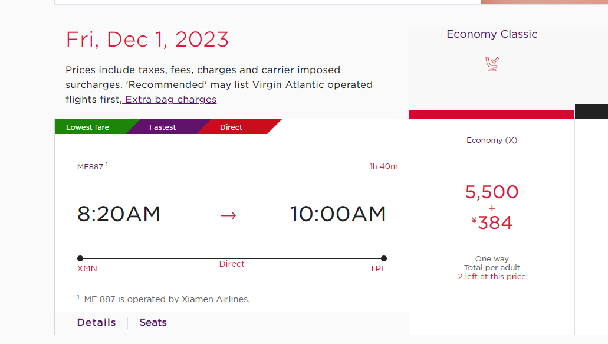Click the Economy Classic column header
This screenshot has height=344, width=608.
click(x=492, y=34)
